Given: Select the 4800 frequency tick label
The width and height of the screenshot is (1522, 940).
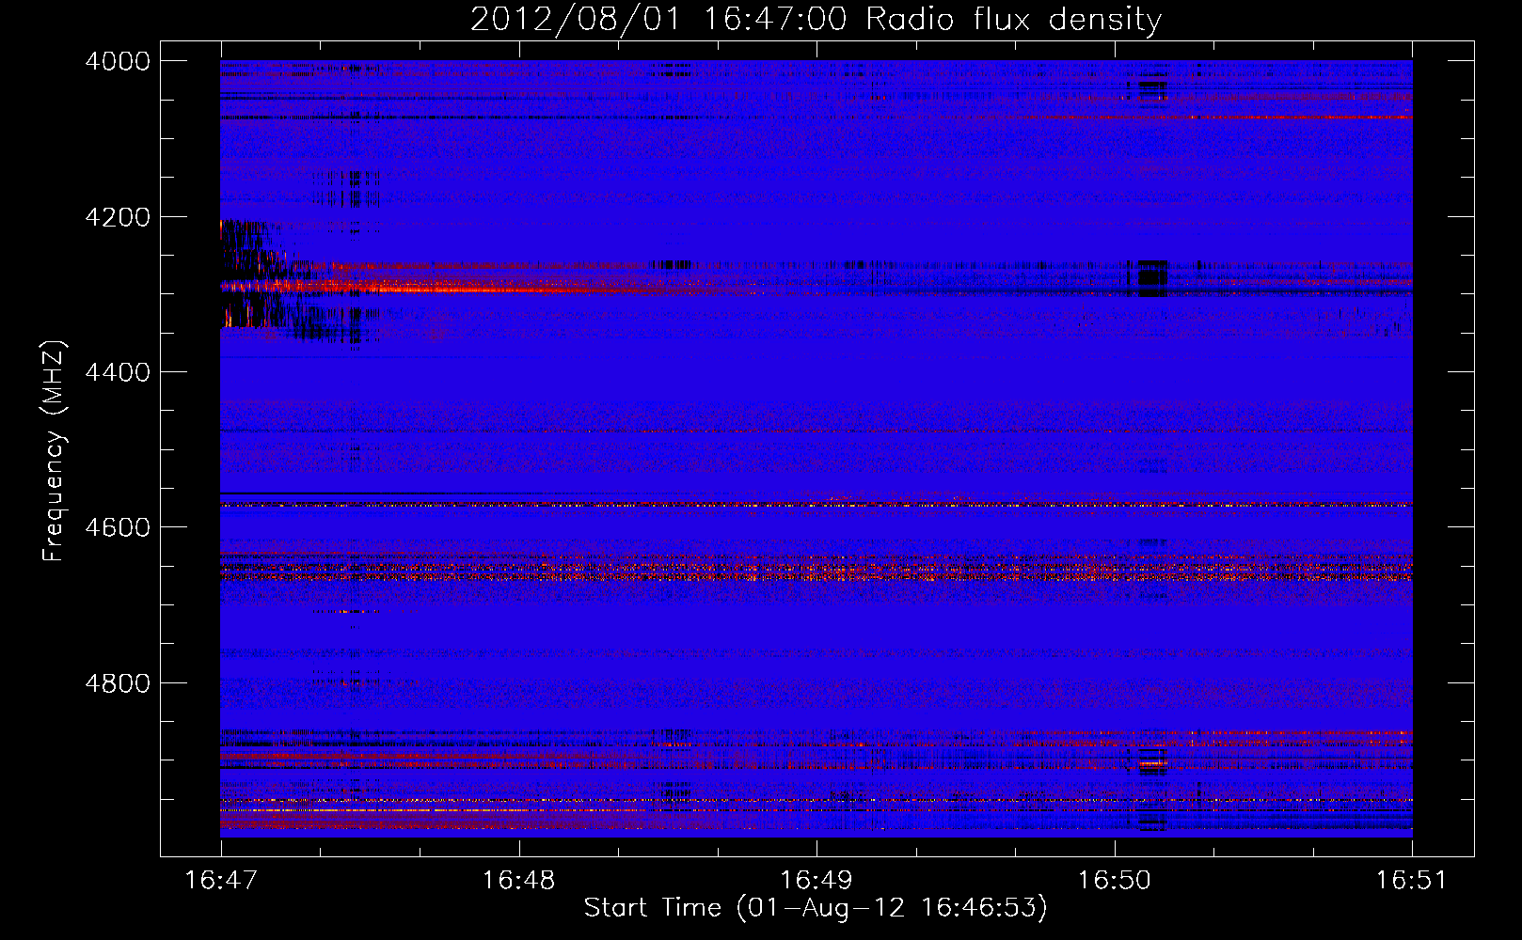Looking at the screenshot, I should point(118,683).
